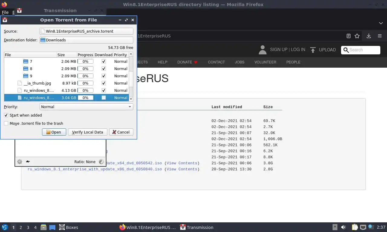Image resolution: width=387 pixels, height=232 pixels.
Task: Open the Firefox hamburger menu
Action: click(380, 36)
